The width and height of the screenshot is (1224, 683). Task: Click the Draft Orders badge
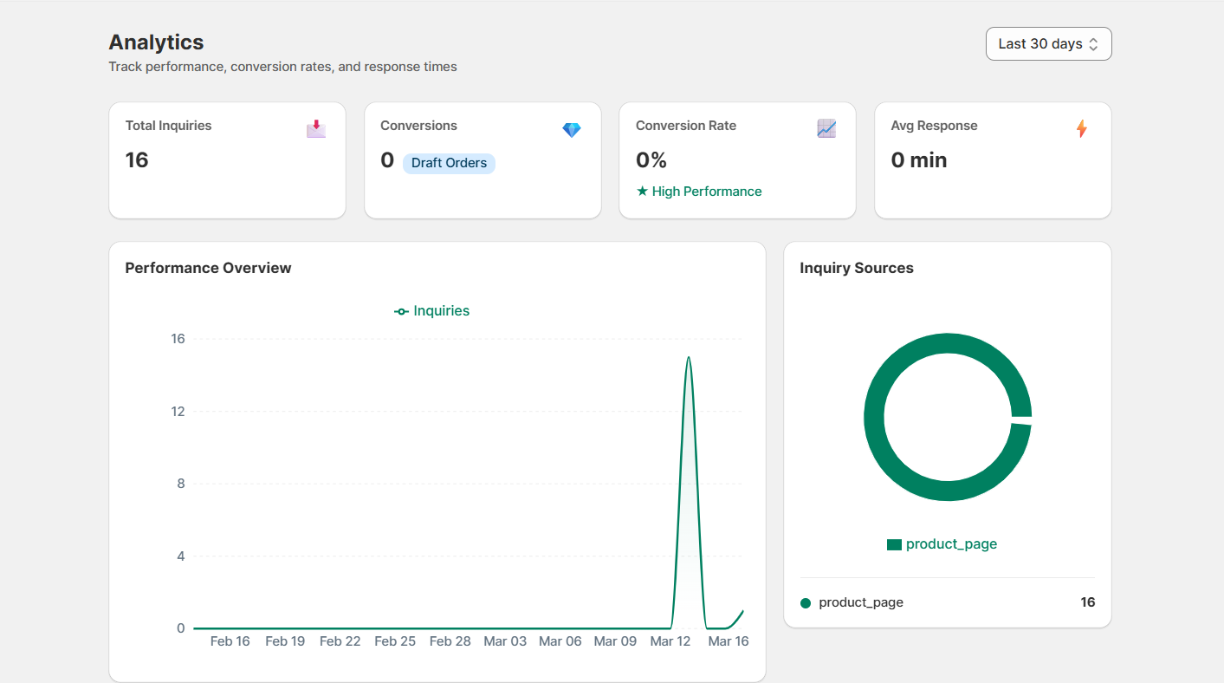click(x=449, y=163)
